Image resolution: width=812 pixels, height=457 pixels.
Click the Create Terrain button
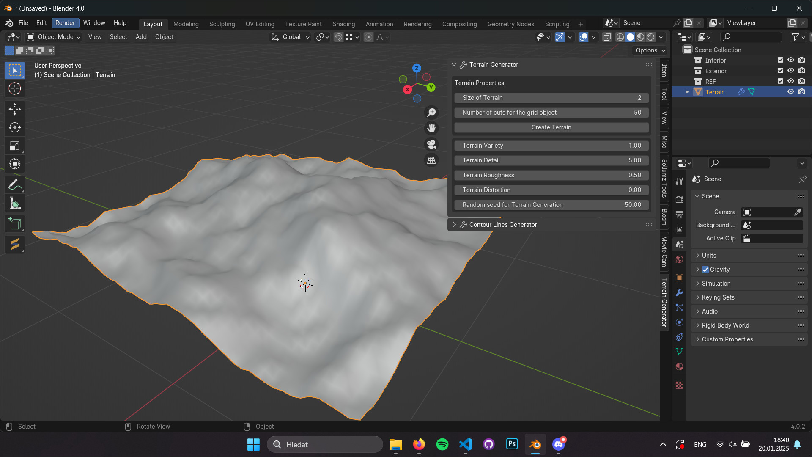click(x=551, y=127)
